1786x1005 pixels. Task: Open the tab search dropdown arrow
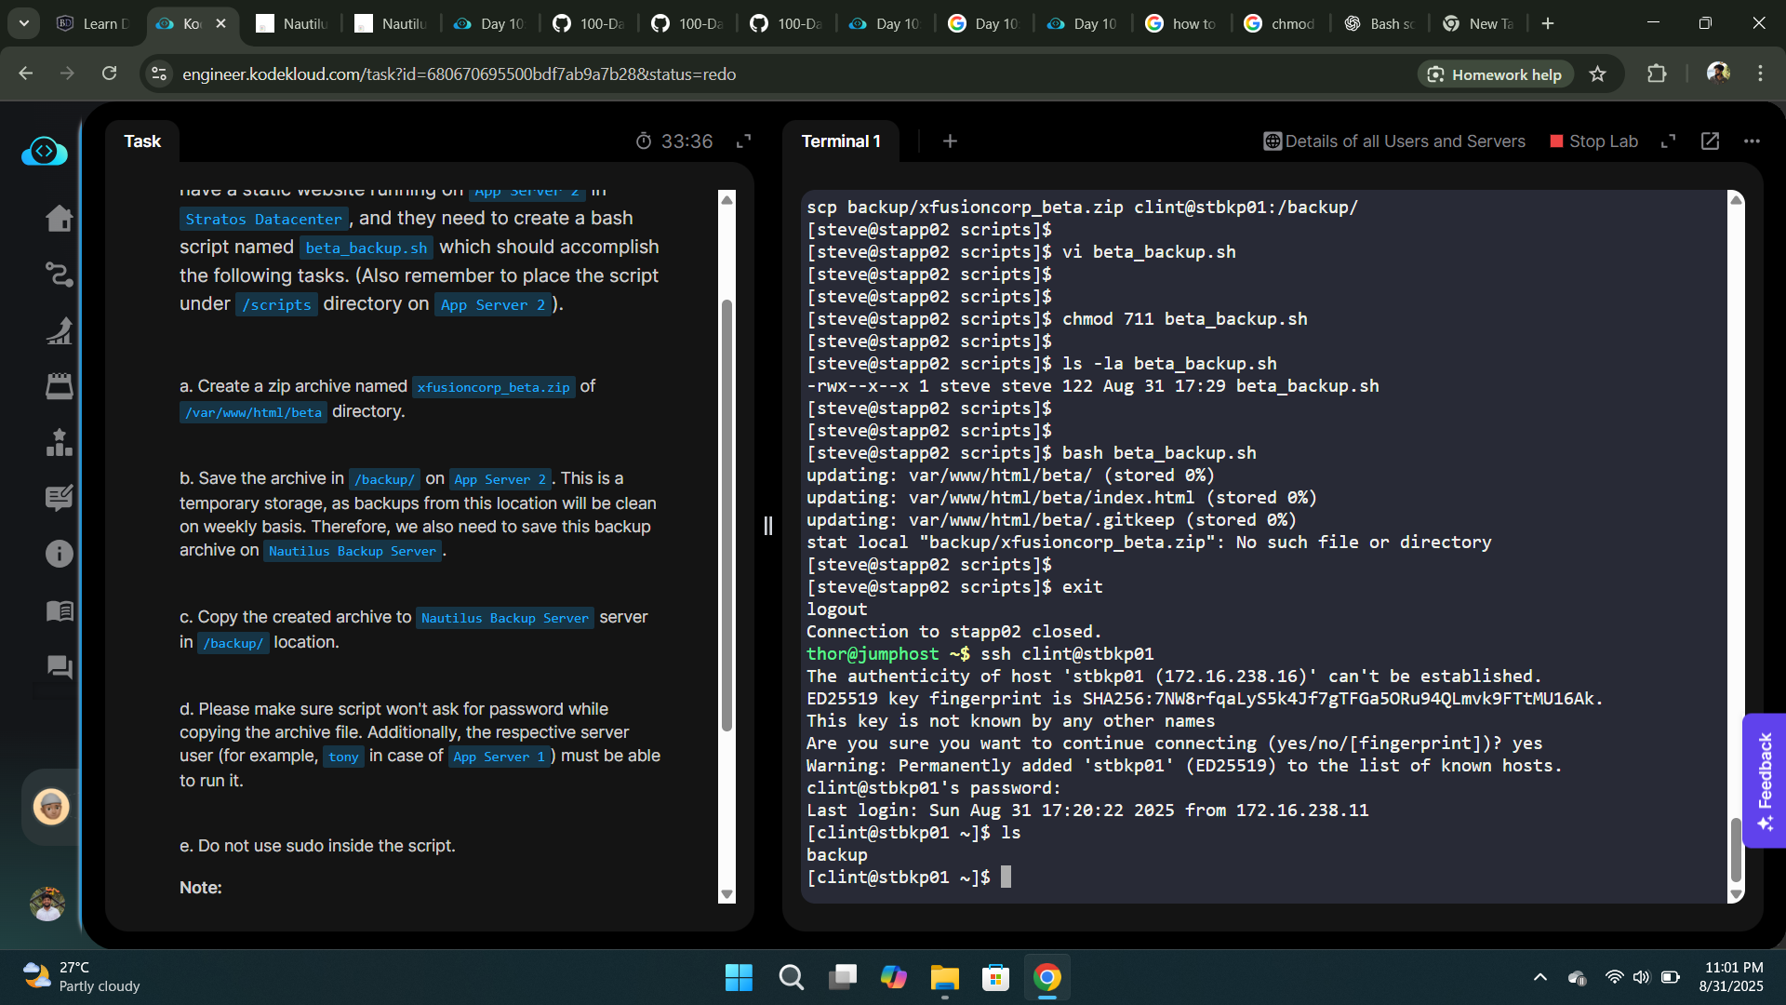coord(23,23)
